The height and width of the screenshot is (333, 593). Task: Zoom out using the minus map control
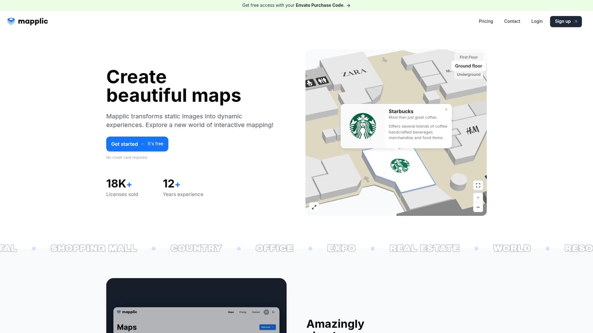[478, 207]
